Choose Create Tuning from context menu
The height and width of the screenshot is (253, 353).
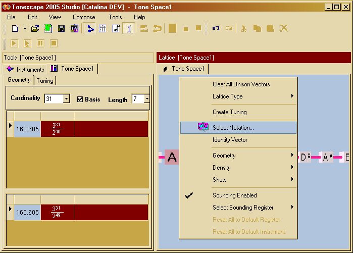pos(238,112)
